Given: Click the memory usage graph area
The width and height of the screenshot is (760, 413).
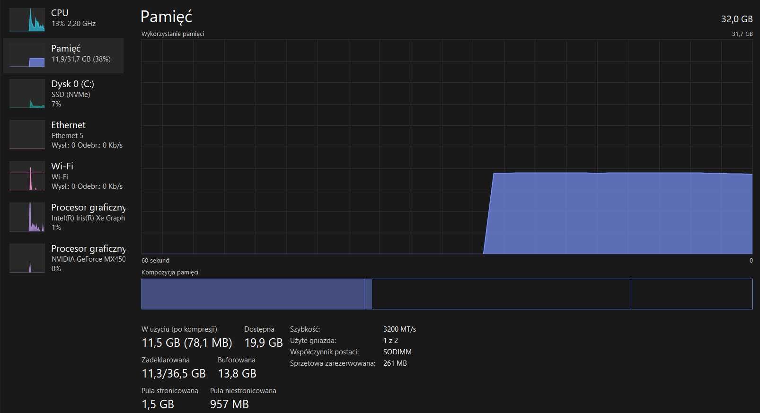Looking at the screenshot, I should pyautogui.click(x=447, y=147).
